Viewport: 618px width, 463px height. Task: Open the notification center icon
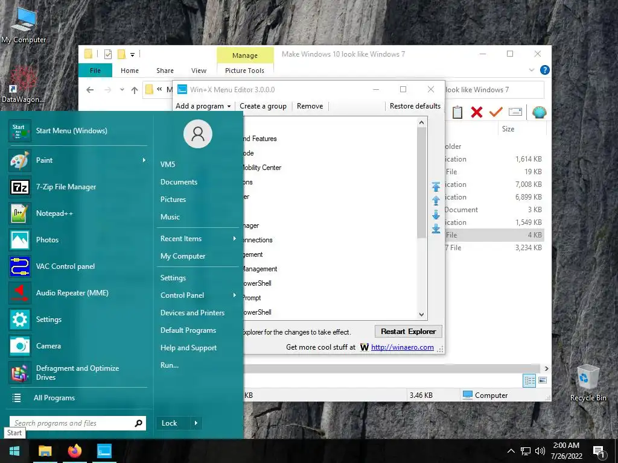pos(599,452)
